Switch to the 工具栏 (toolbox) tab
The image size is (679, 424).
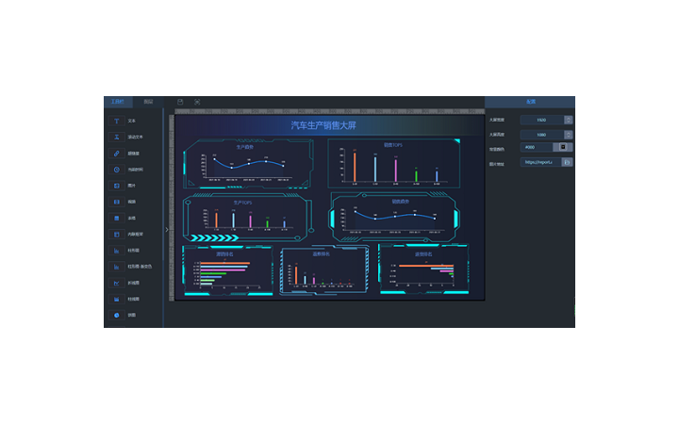118,101
